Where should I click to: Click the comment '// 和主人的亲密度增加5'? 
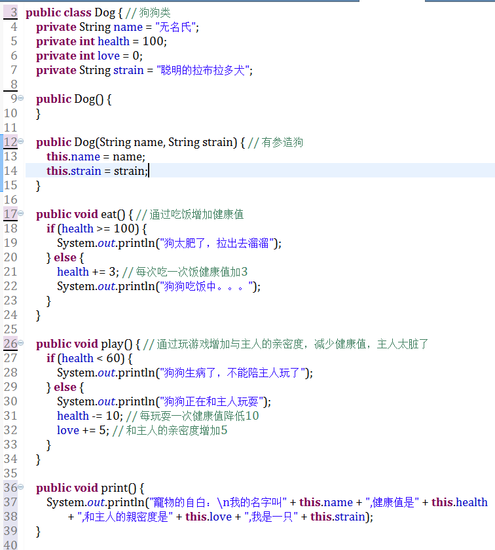pyautogui.click(x=170, y=430)
